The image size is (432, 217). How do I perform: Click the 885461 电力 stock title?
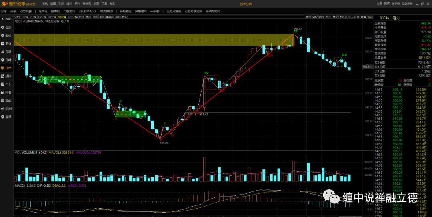[389, 18]
